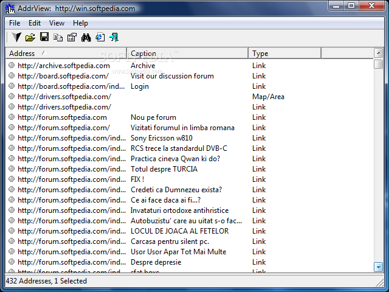Select the http://archive.softpedia.com address

(64, 66)
